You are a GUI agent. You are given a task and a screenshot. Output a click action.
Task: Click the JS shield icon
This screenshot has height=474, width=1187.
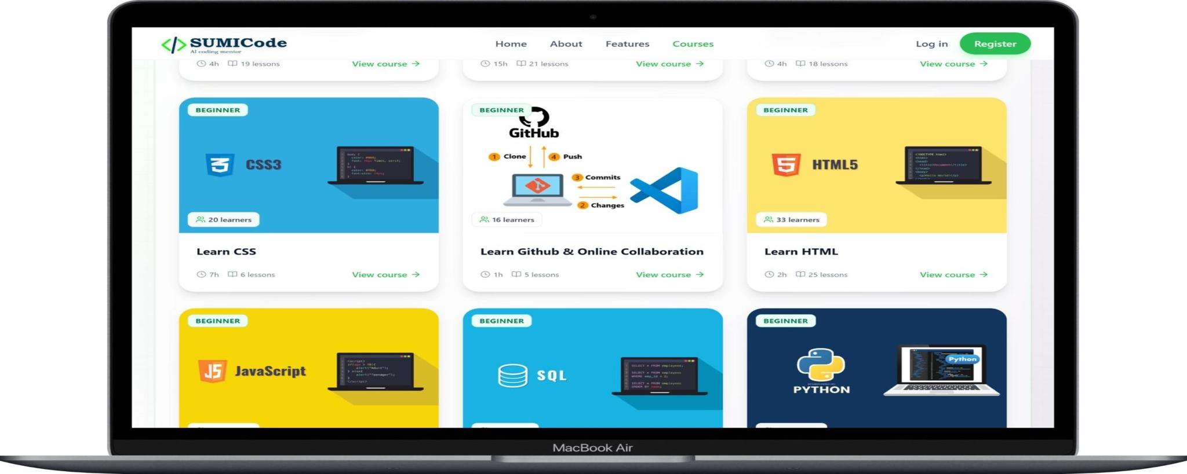tap(212, 371)
